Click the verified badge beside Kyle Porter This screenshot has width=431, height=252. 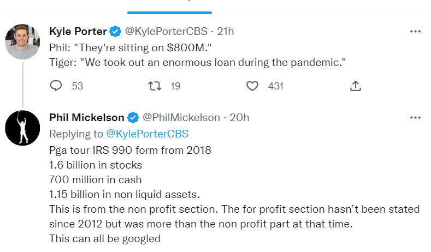point(115,32)
